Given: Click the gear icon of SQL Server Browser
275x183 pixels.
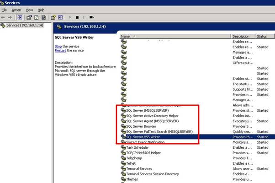Looking at the screenshot, I should pos(123,126).
